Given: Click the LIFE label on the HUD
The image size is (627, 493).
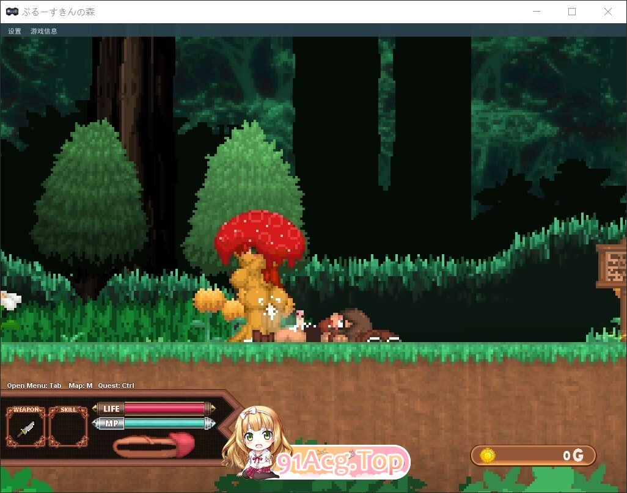Looking at the screenshot, I should point(111,408).
